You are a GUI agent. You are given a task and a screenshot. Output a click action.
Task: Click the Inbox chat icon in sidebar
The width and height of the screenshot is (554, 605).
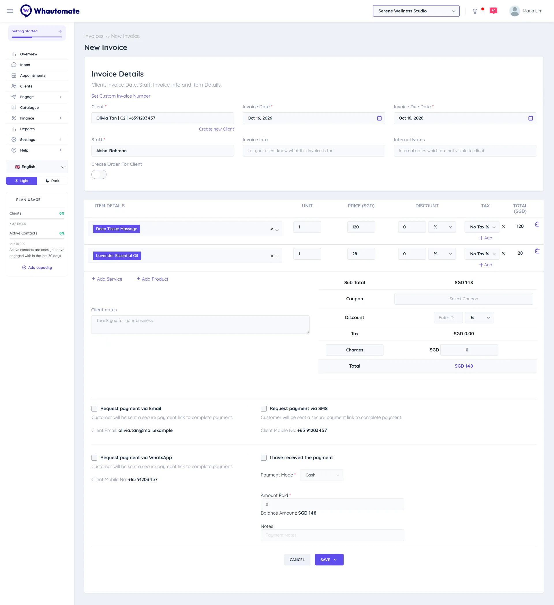(x=14, y=65)
